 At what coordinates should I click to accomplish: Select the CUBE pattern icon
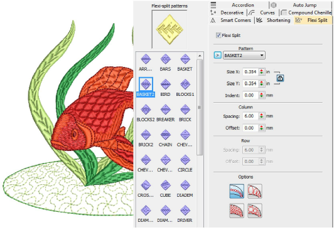point(165,185)
